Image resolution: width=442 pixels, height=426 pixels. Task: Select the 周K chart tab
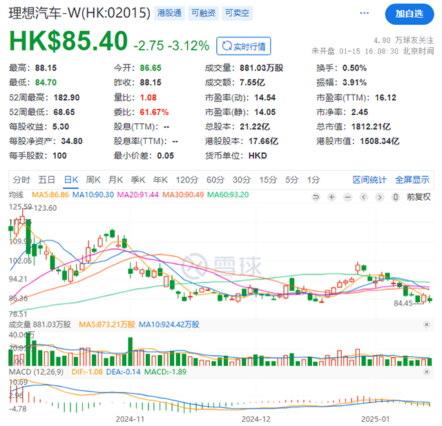[93, 180]
